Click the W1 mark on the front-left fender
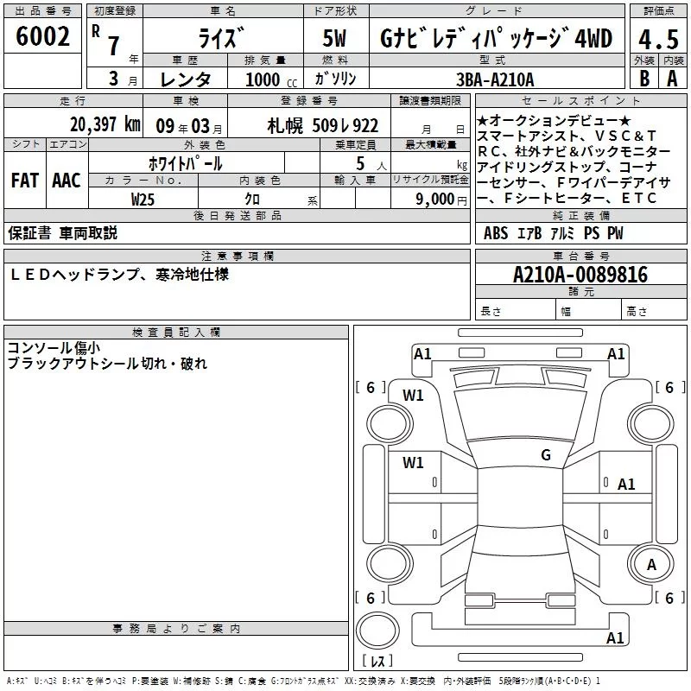 click(413, 396)
